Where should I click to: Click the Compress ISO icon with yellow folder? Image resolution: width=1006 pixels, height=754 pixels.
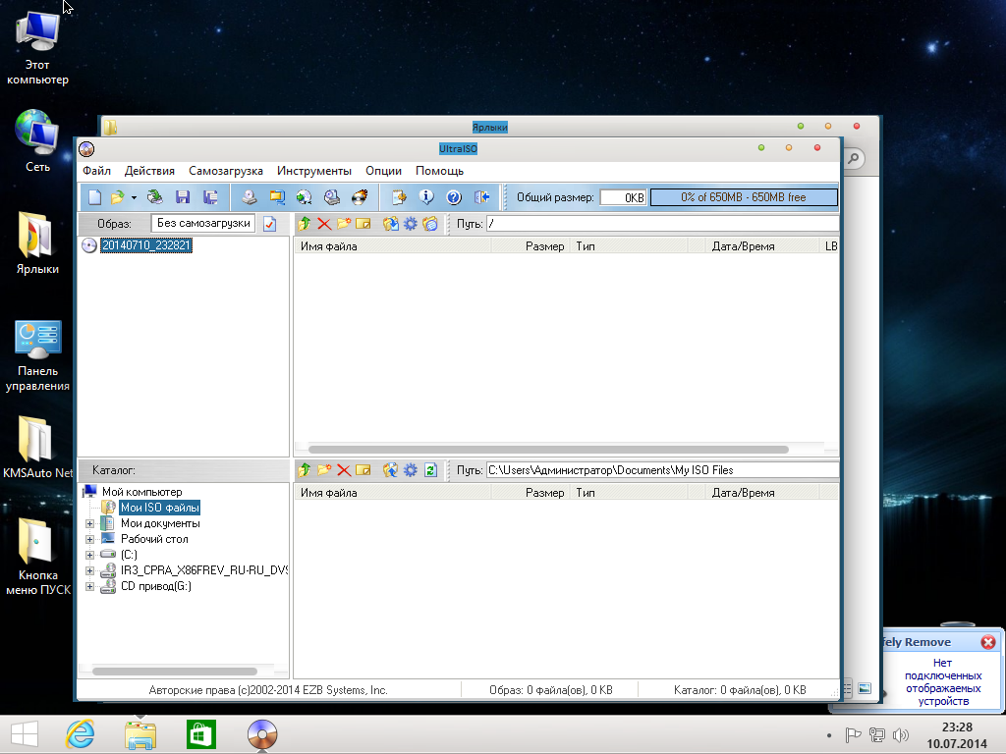tap(276, 197)
